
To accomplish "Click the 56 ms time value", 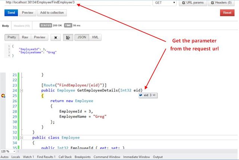I will click(77, 25).
